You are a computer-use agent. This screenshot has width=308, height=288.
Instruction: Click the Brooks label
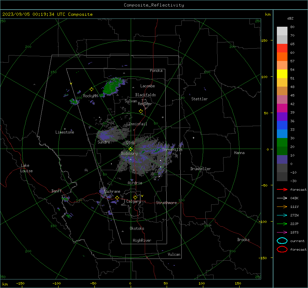pos(243,240)
